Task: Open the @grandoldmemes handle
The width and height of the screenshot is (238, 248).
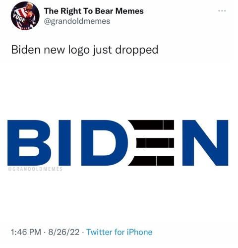Action: [77, 21]
